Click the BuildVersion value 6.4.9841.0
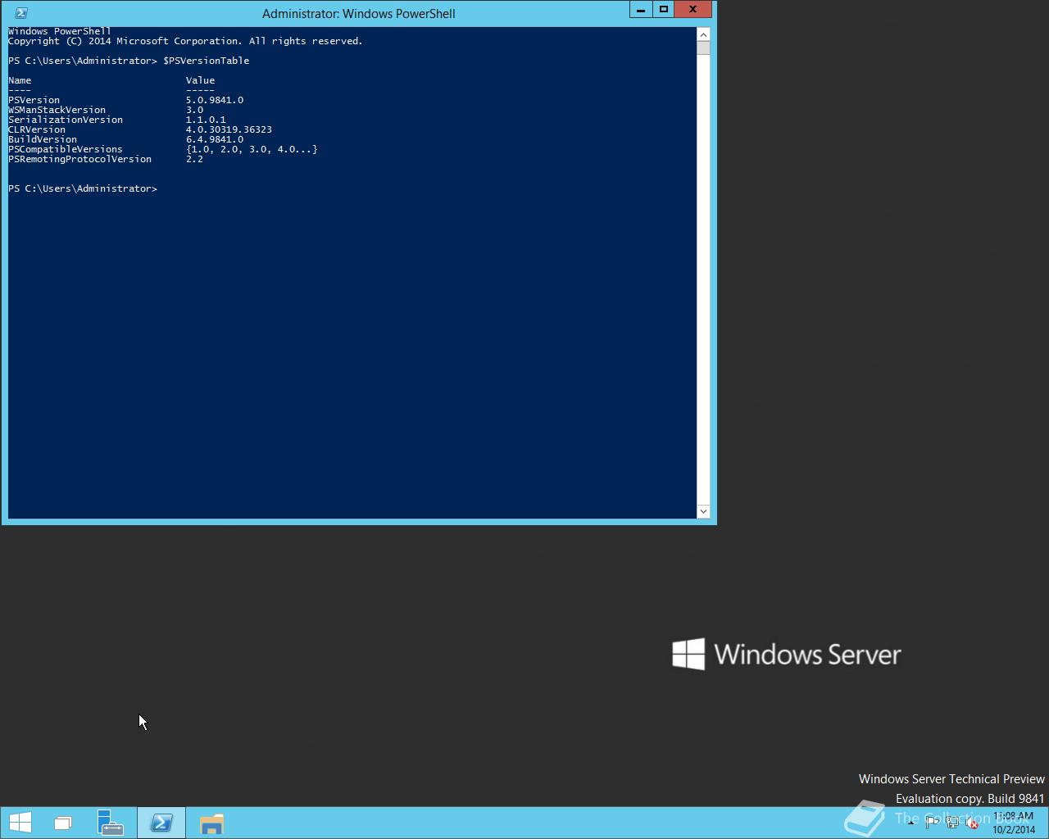Image resolution: width=1049 pixels, height=839 pixels. click(x=215, y=139)
